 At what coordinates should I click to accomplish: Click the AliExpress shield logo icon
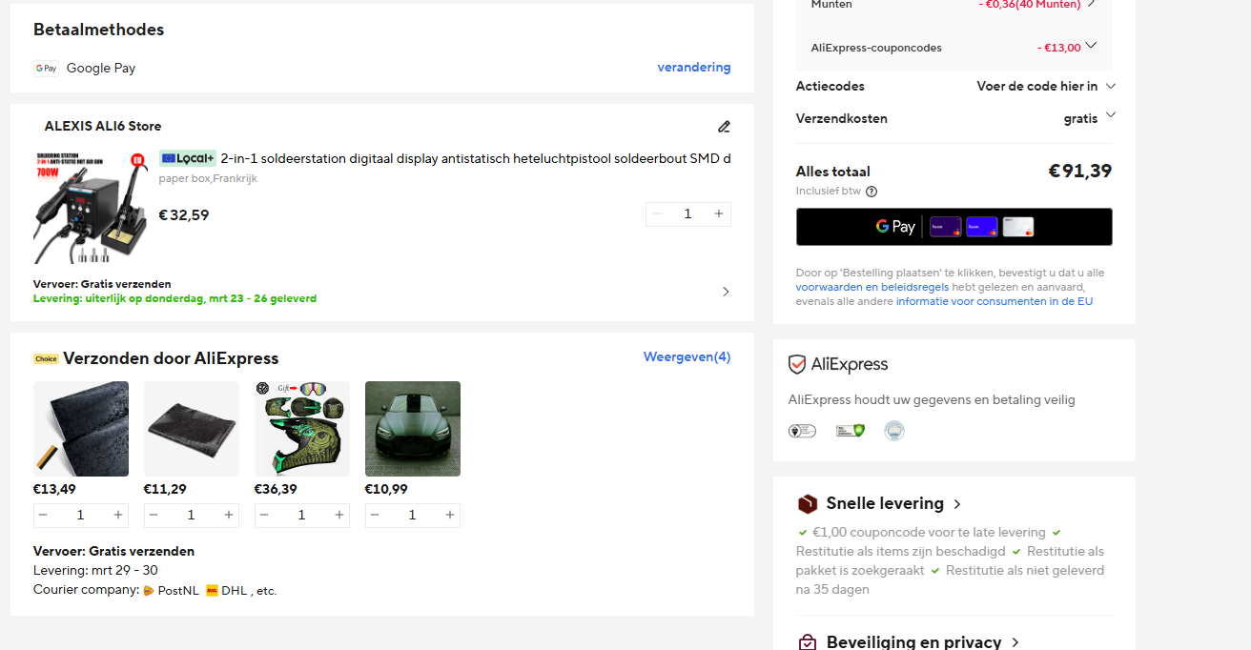tap(798, 364)
